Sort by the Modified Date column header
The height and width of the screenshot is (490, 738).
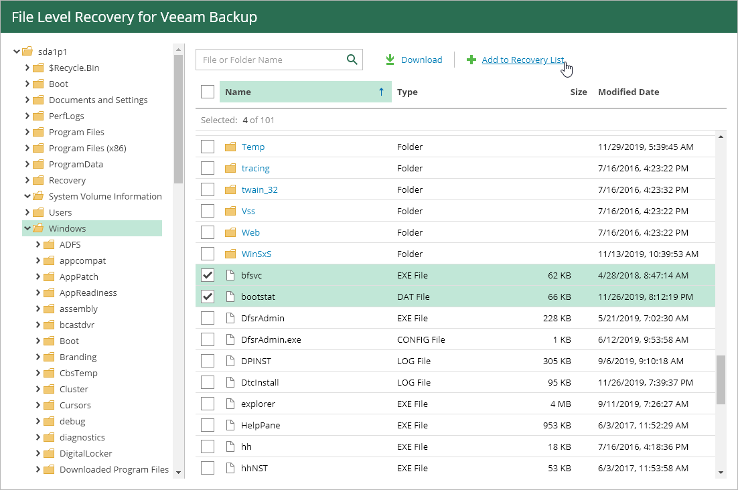click(628, 92)
